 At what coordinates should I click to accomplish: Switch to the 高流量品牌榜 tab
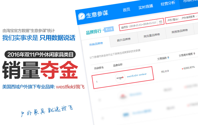coord(152,35)
